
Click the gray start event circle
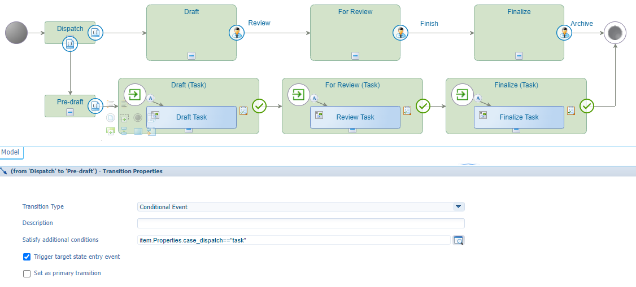(16, 33)
